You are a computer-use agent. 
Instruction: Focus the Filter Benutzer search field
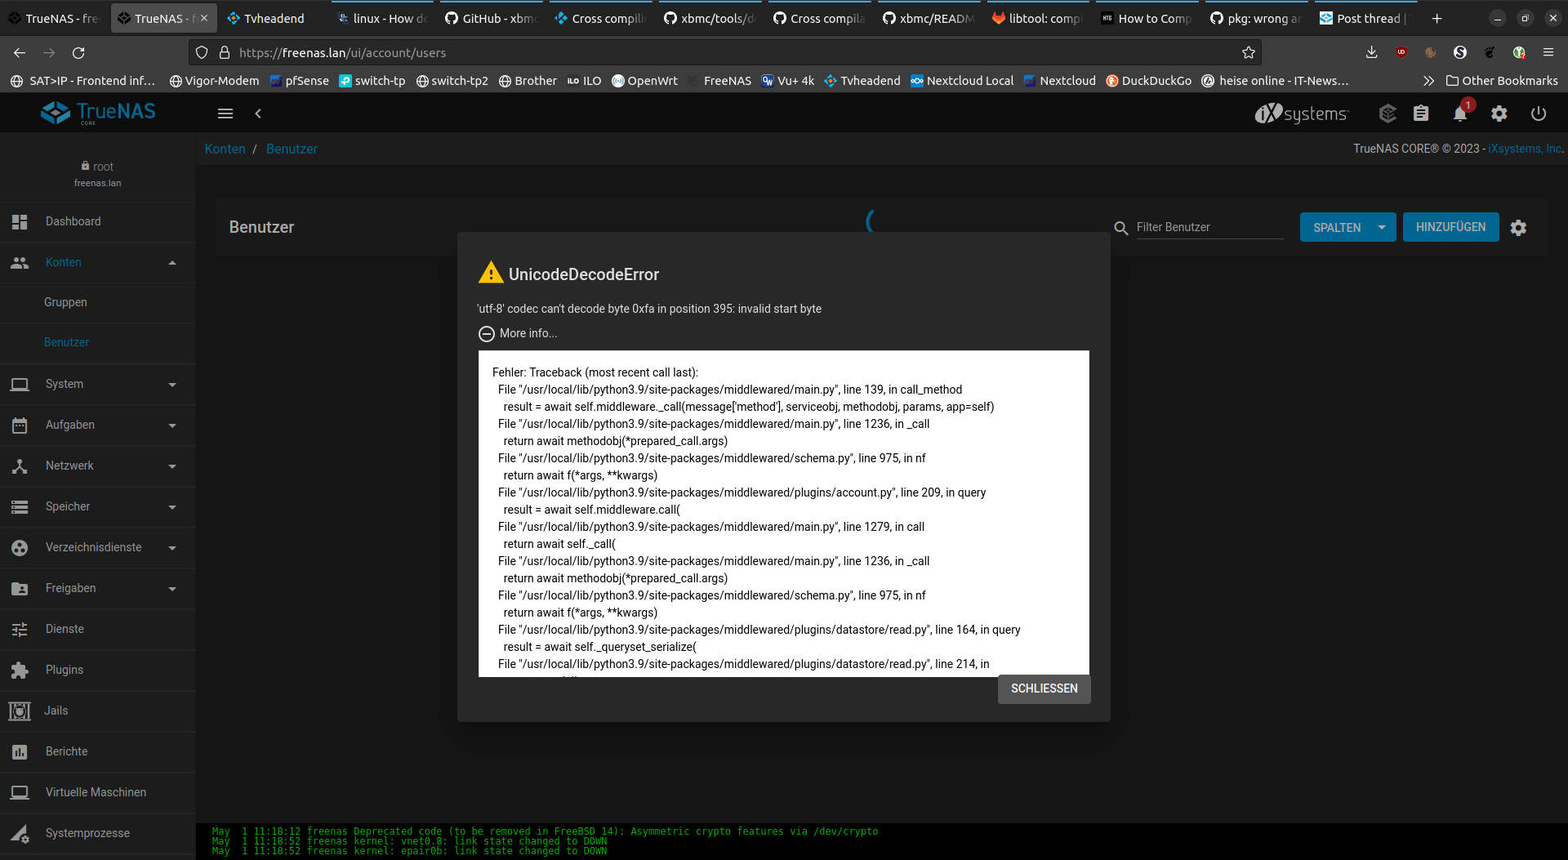tap(1209, 227)
